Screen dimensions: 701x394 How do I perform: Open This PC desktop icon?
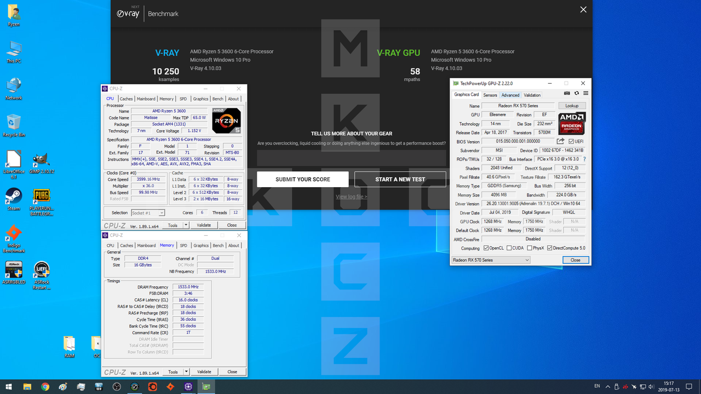point(14,53)
